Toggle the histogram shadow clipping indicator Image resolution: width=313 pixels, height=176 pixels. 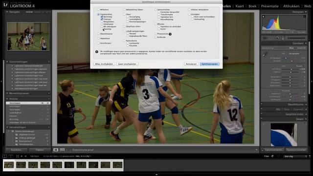pyautogui.click(x=263, y=17)
